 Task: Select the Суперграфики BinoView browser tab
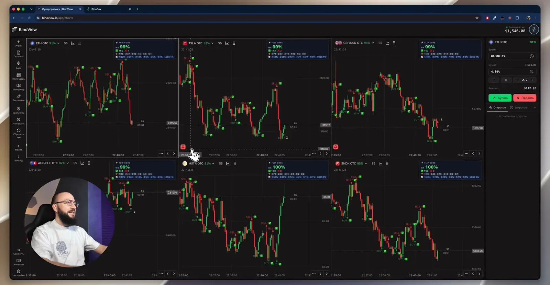(x=59, y=9)
